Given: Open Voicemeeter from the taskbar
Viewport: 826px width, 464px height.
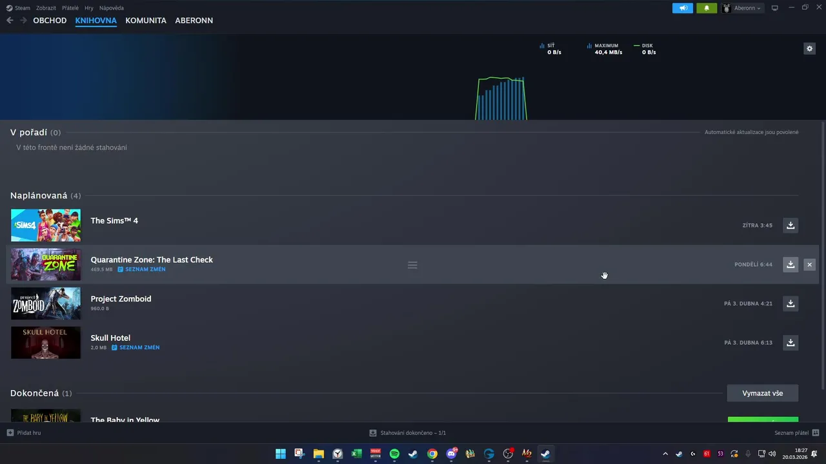Looking at the screenshot, I should 376,454.
